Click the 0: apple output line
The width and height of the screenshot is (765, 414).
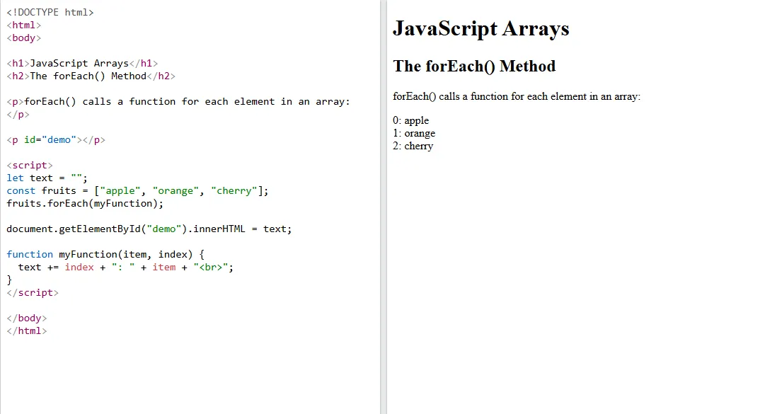click(x=411, y=120)
